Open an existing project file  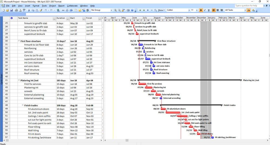coord(7,10)
